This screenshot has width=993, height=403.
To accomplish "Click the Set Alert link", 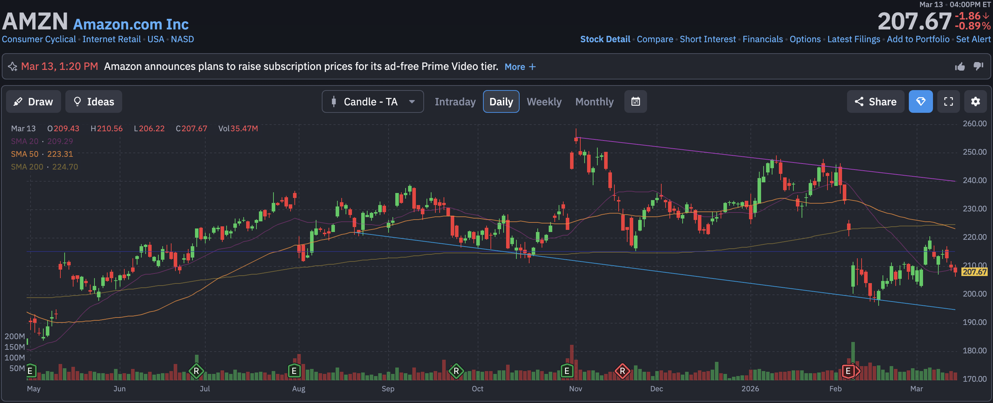I will [x=973, y=39].
